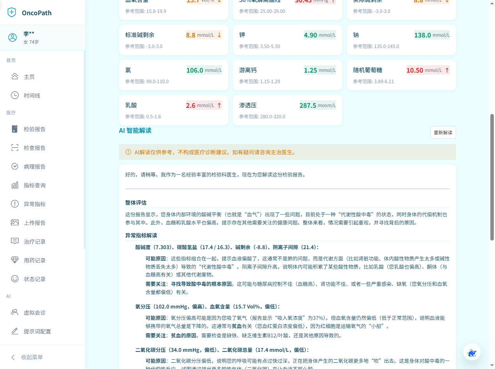
Task: Click the 钾 result card
Action: click(x=287, y=40)
